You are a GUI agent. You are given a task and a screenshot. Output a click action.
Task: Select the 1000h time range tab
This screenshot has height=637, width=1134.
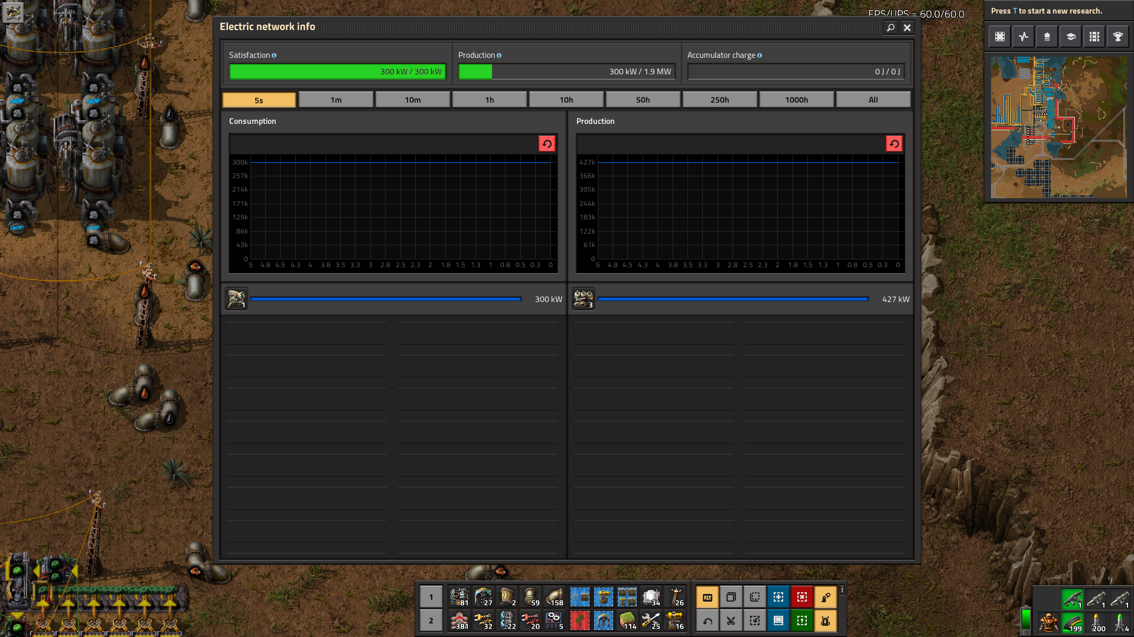(x=797, y=100)
